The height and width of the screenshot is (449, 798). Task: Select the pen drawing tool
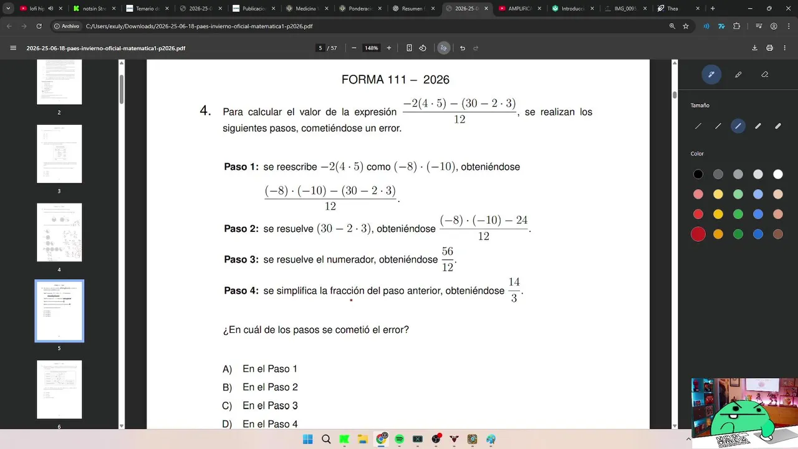click(x=711, y=74)
